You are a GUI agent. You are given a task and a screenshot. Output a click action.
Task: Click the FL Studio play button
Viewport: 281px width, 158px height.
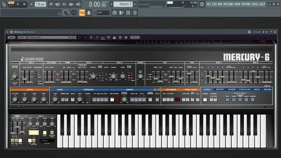18,4
